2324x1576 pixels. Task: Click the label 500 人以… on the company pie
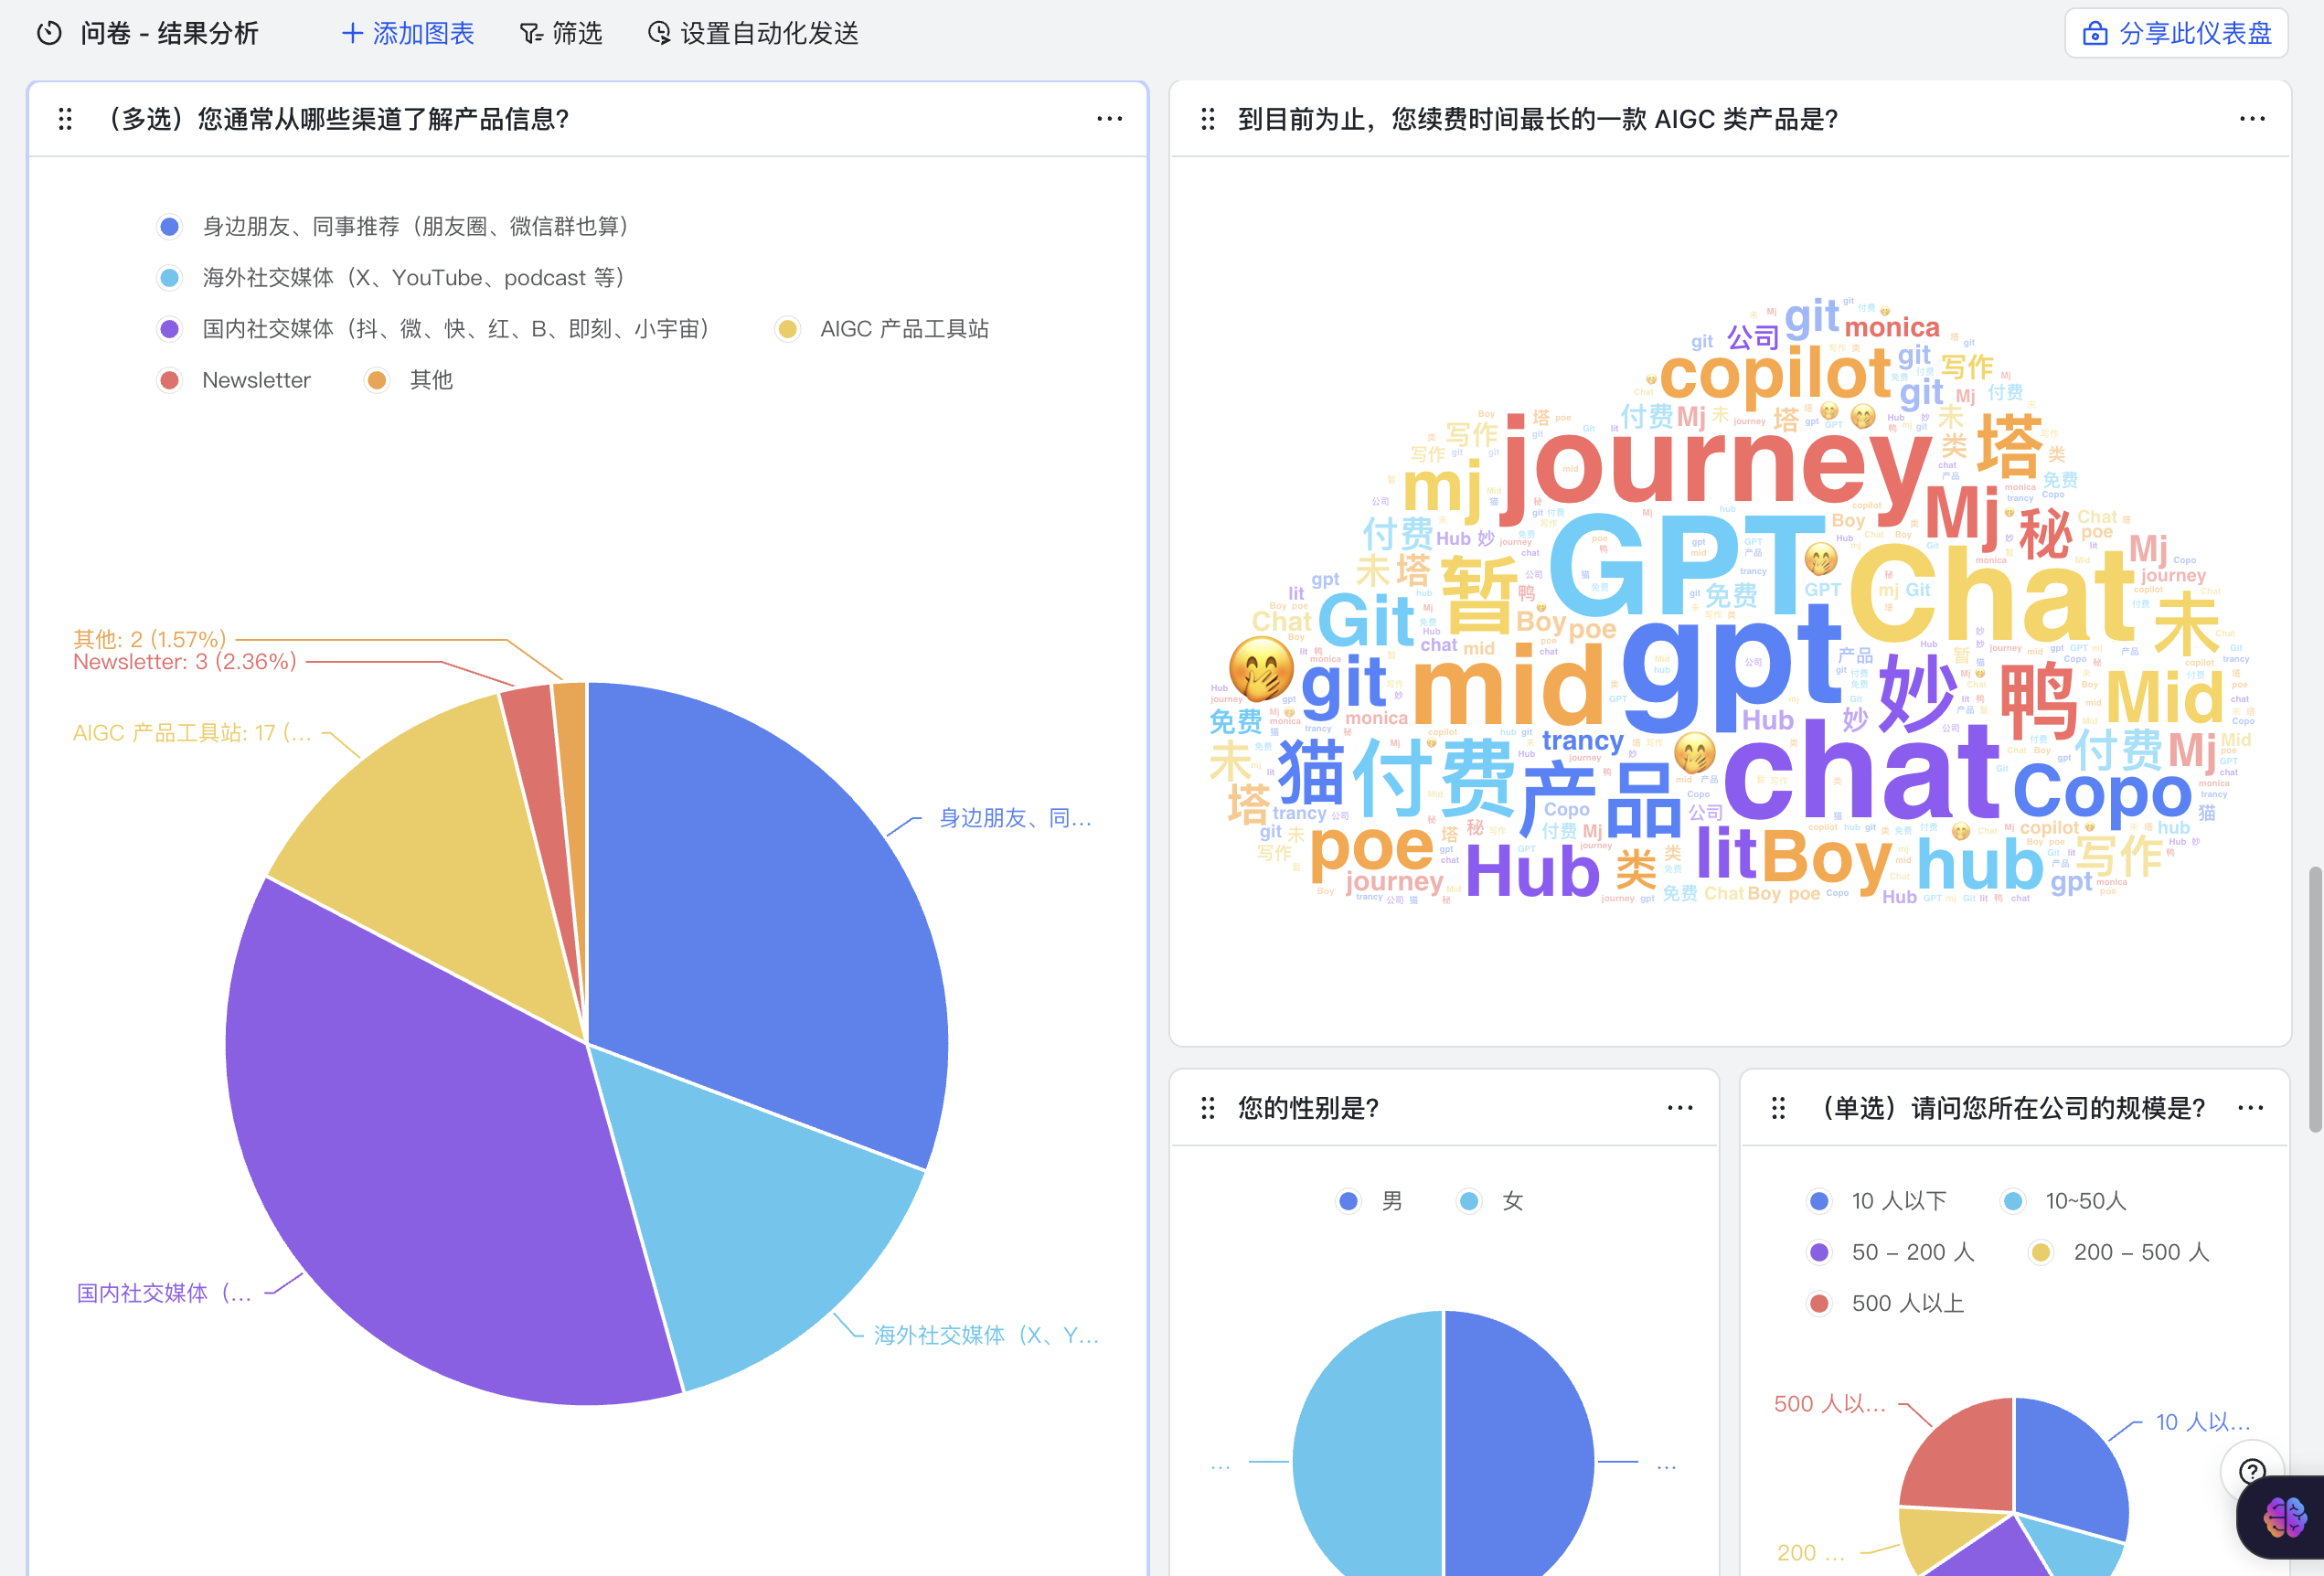[x=1830, y=1403]
